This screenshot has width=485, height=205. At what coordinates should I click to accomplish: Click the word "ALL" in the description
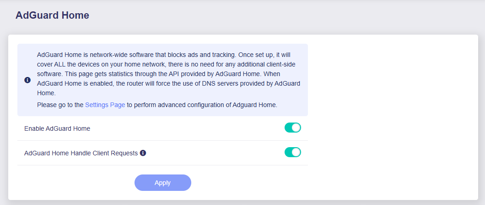point(61,64)
